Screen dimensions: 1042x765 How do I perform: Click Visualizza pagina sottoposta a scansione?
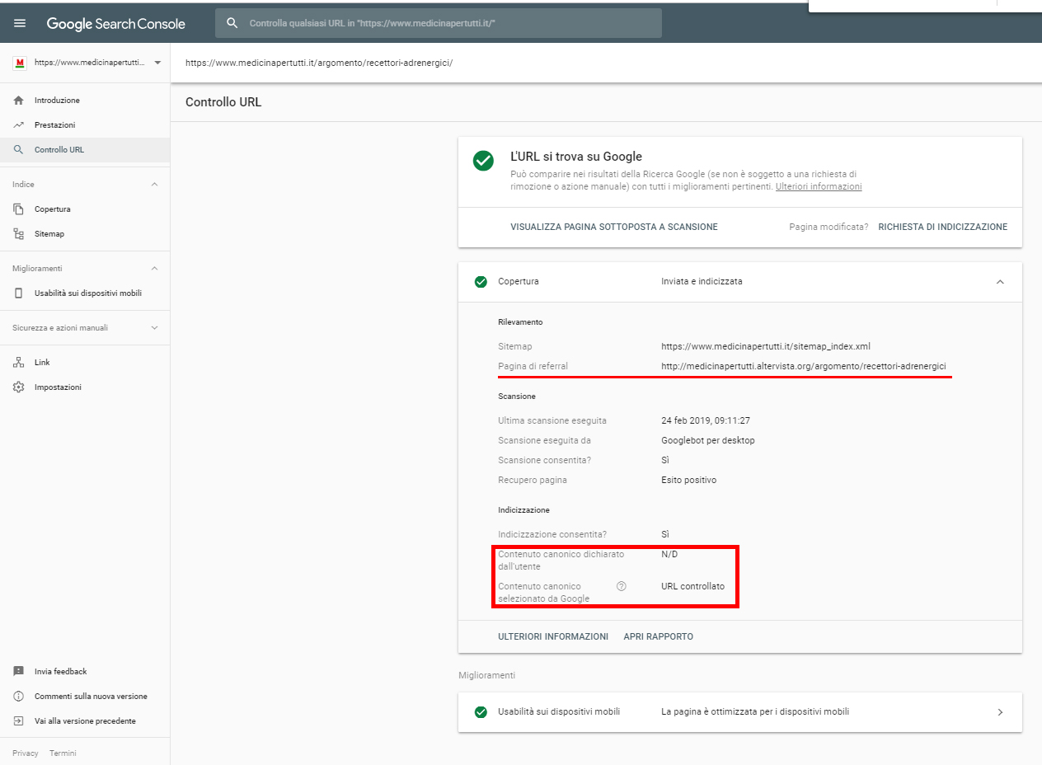[x=614, y=227]
